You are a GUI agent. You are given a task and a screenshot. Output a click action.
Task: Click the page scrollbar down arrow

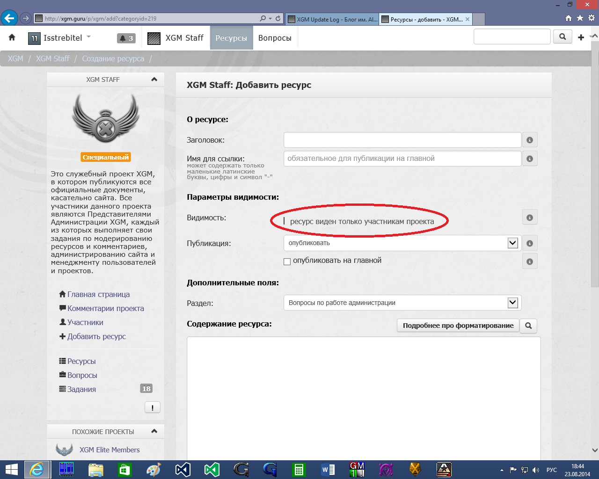click(595, 450)
